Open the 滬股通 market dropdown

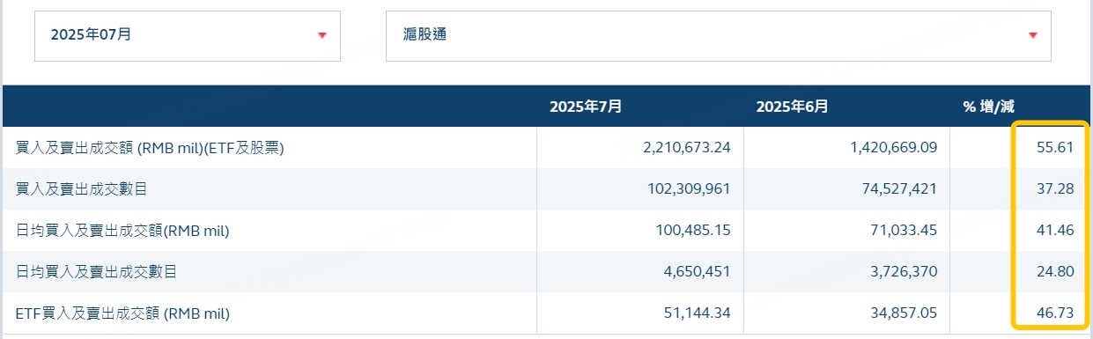pyautogui.click(x=718, y=36)
